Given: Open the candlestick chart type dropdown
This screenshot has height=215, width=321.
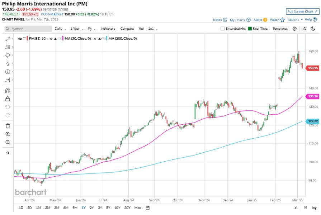Looking at the screenshot, I should 92,29.
